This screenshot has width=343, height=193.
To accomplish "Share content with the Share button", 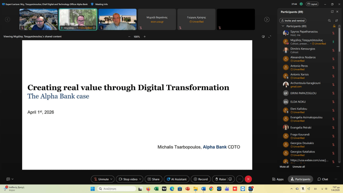I will (x=153, y=179).
